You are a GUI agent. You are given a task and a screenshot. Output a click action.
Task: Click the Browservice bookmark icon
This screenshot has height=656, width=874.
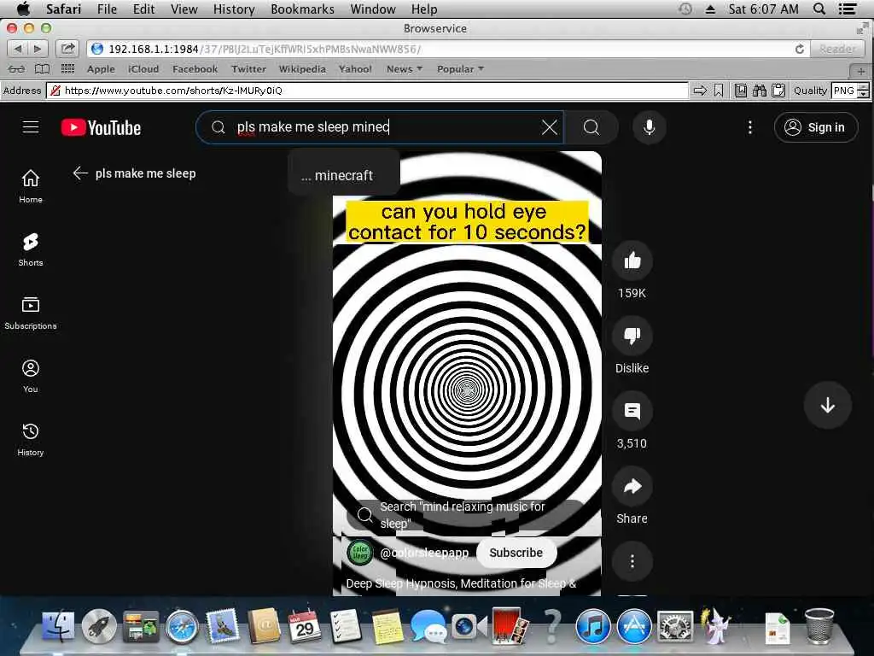[x=719, y=91]
